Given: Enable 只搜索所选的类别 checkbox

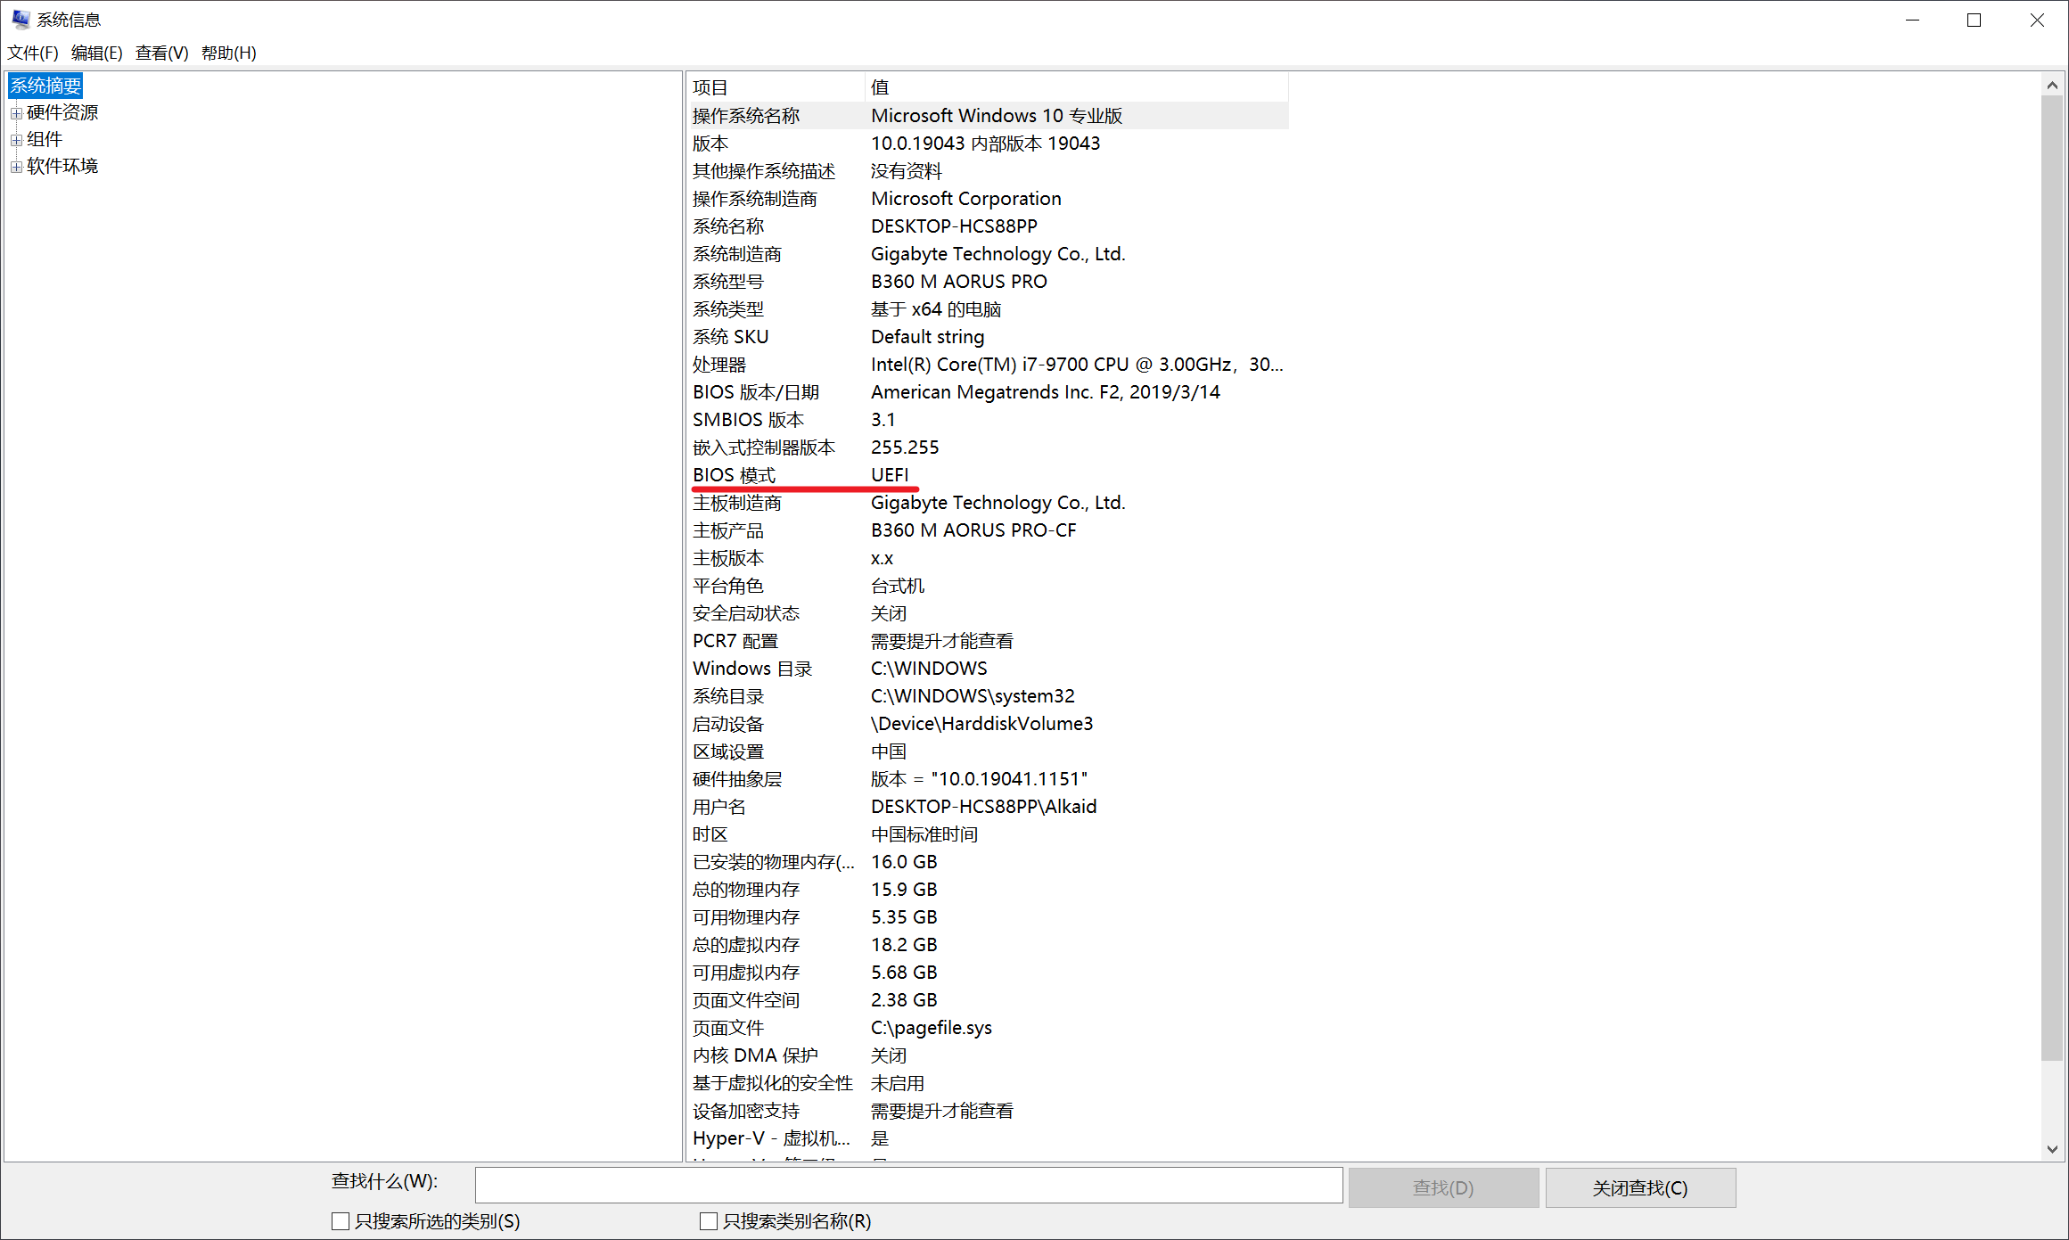Looking at the screenshot, I should click(x=341, y=1221).
